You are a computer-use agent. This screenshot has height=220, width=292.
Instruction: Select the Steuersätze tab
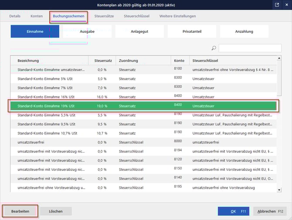coord(105,16)
